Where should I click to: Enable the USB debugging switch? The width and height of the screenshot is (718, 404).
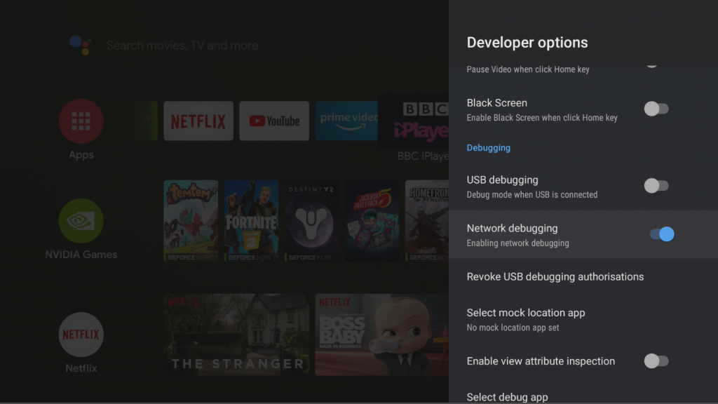656,185
